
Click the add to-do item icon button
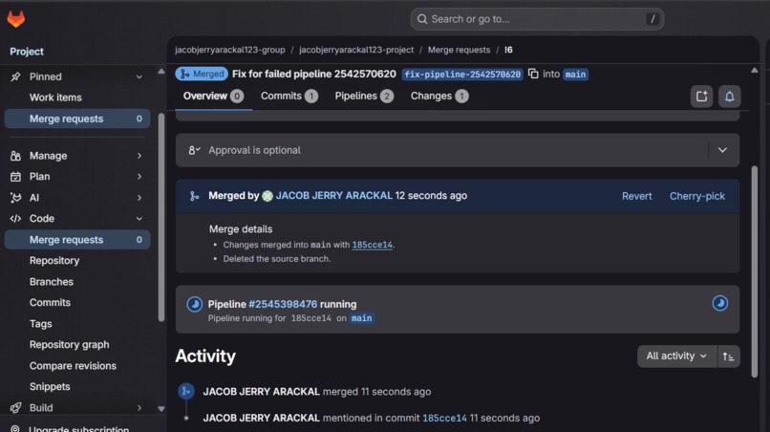pyautogui.click(x=701, y=97)
